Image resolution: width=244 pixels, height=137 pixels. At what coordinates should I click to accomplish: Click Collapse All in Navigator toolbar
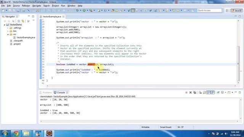pos(19,21)
